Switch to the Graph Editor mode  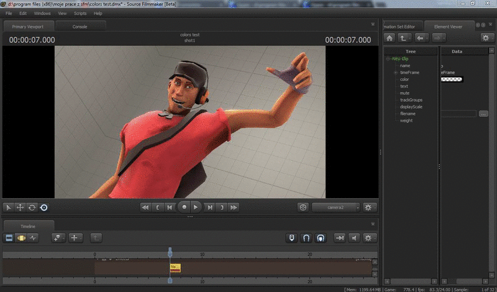point(32,238)
